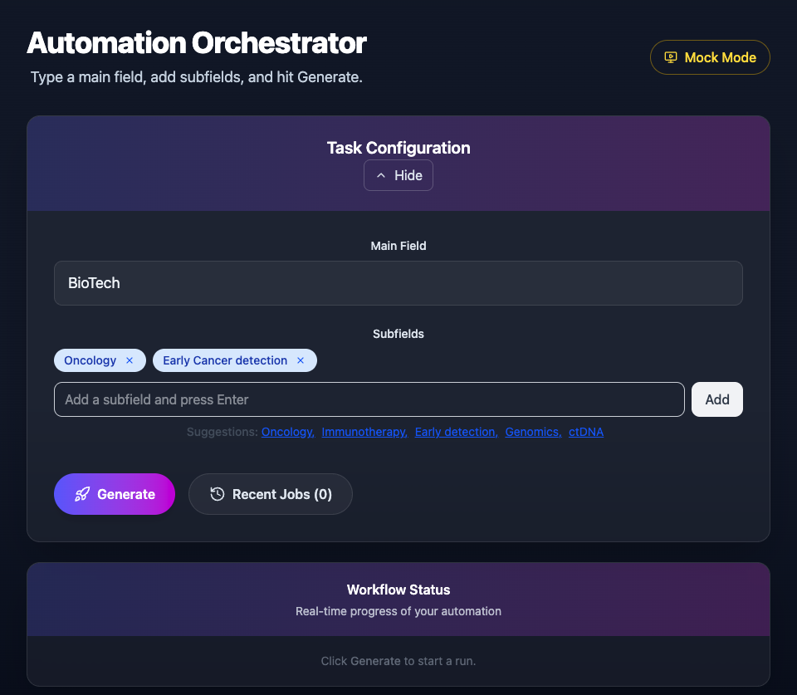Start a run with the Generate button
Image resolution: width=797 pixels, height=695 pixels.
pyautogui.click(x=115, y=494)
